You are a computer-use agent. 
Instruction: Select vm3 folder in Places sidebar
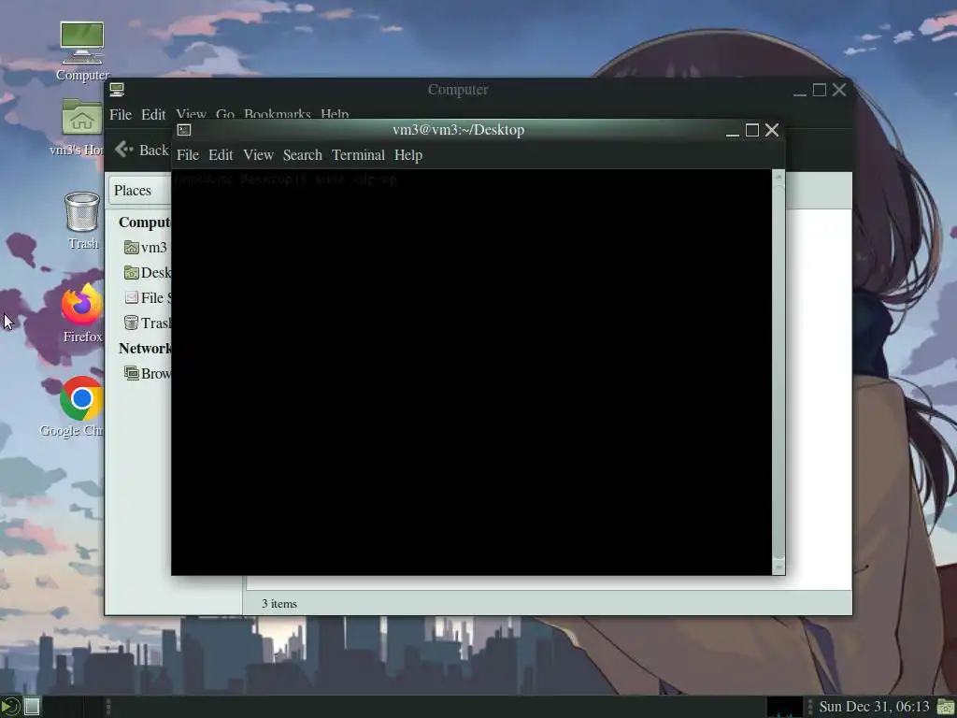click(x=146, y=247)
